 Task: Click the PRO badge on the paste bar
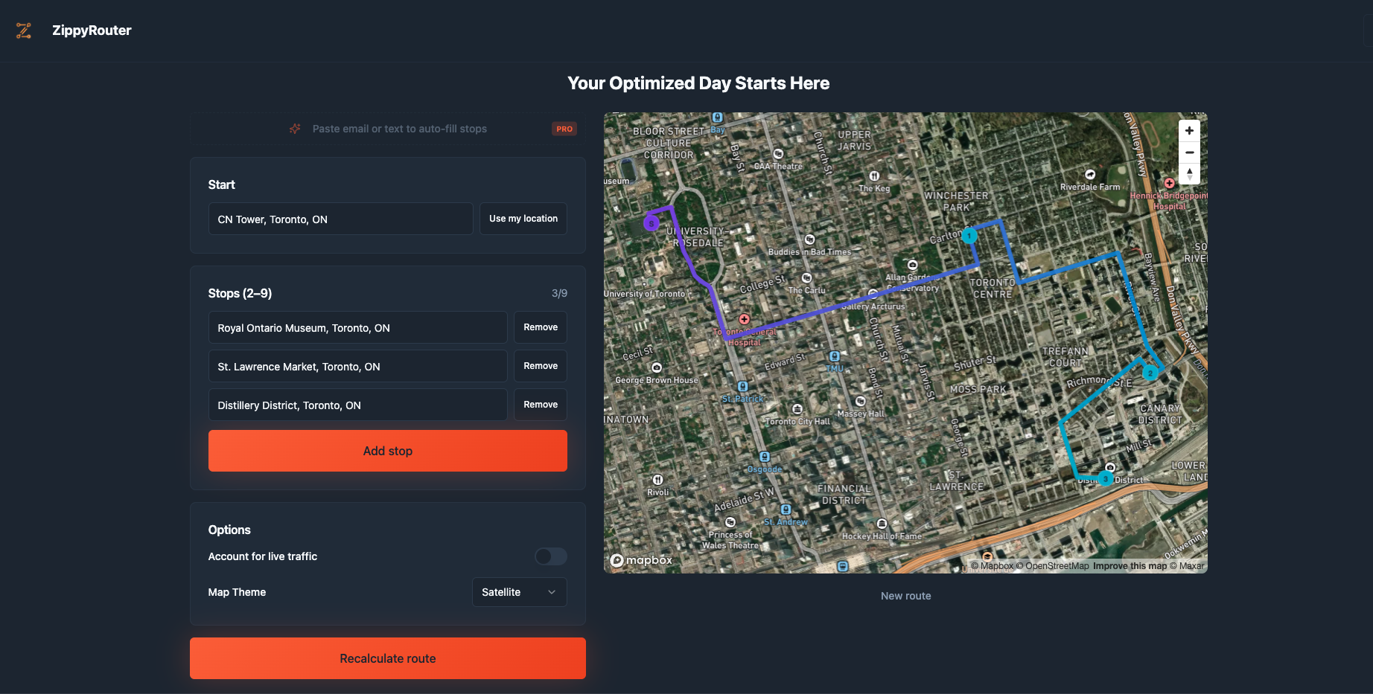coord(564,128)
